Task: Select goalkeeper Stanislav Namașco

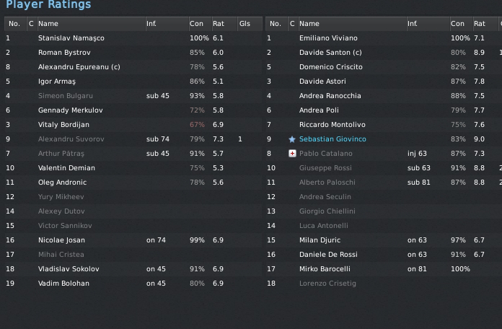Action: click(71, 38)
